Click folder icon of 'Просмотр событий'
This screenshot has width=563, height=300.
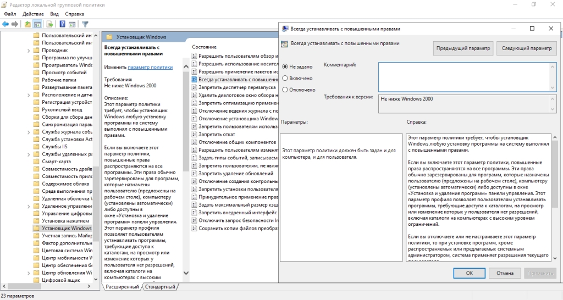pyautogui.click(x=36, y=72)
